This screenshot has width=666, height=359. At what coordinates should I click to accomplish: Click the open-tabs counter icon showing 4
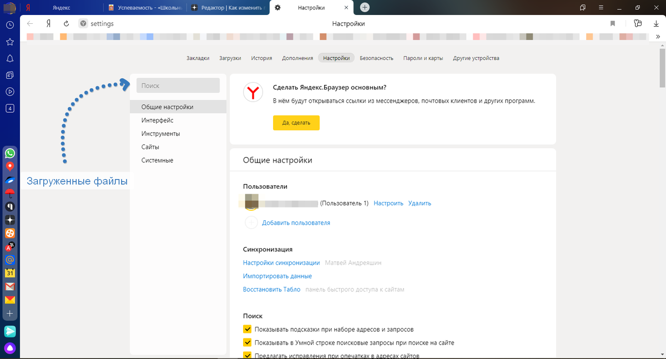pos(9,108)
